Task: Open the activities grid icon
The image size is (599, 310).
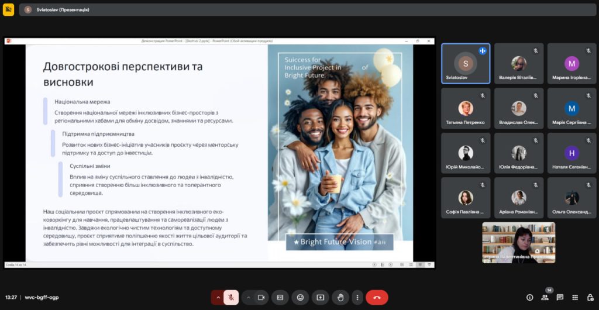Action: tap(575, 297)
